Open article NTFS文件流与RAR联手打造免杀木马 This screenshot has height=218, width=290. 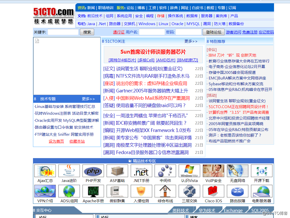tap(153, 76)
